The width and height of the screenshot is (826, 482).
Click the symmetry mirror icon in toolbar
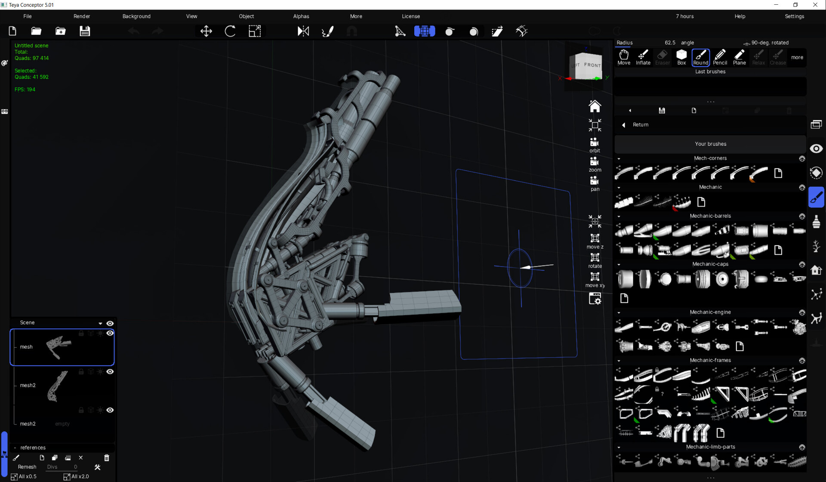(303, 31)
